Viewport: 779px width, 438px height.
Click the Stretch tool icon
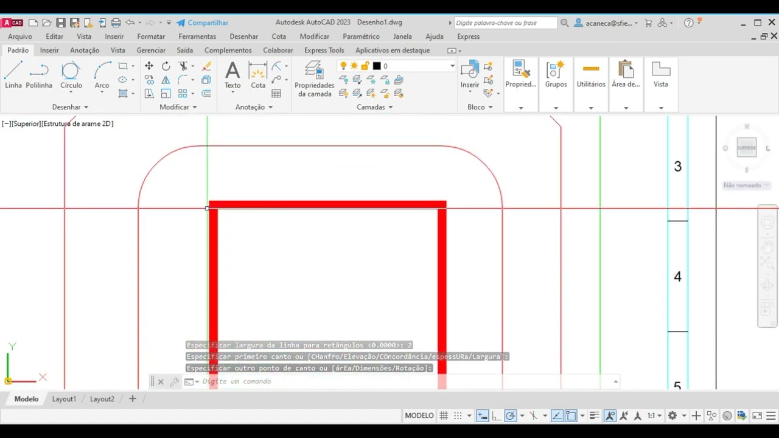(x=149, y=94)
